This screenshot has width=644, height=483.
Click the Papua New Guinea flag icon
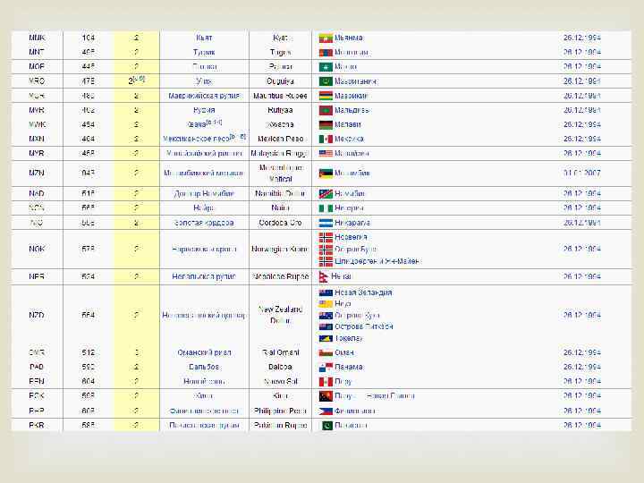tap(326, 396)
